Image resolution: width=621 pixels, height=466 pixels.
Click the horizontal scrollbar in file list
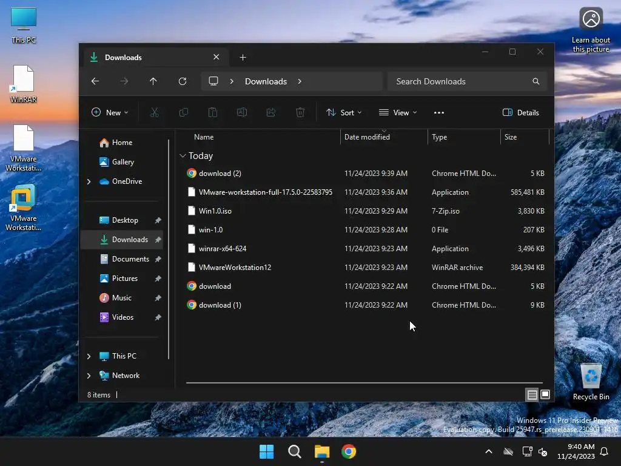coord(364,383)
